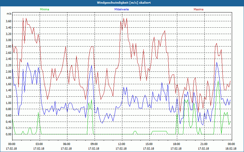
Task: Click the 0,80 y-axis value
Action: click(x=9, y=109)
